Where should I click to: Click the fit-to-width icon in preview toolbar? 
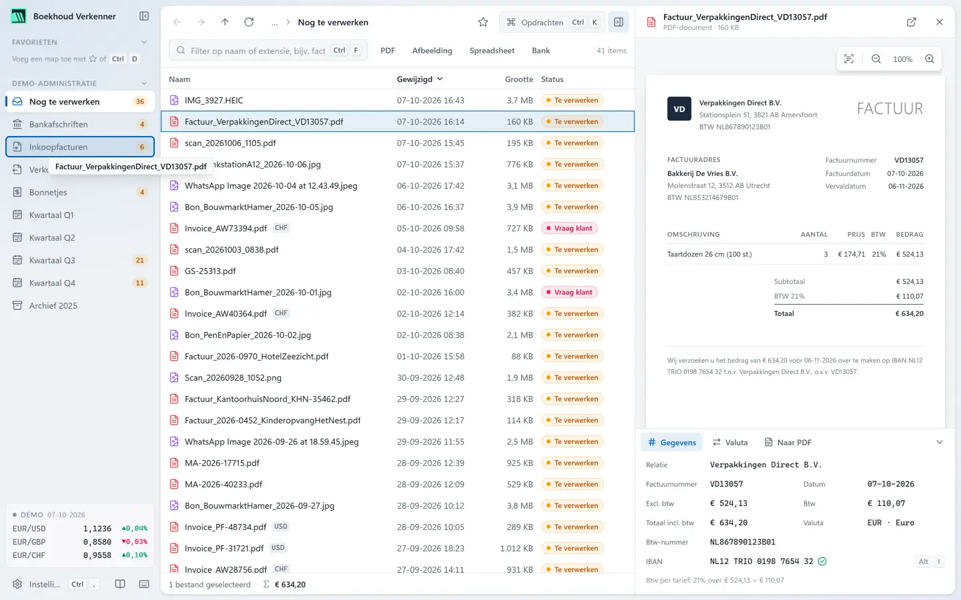[x=849, y=59]
